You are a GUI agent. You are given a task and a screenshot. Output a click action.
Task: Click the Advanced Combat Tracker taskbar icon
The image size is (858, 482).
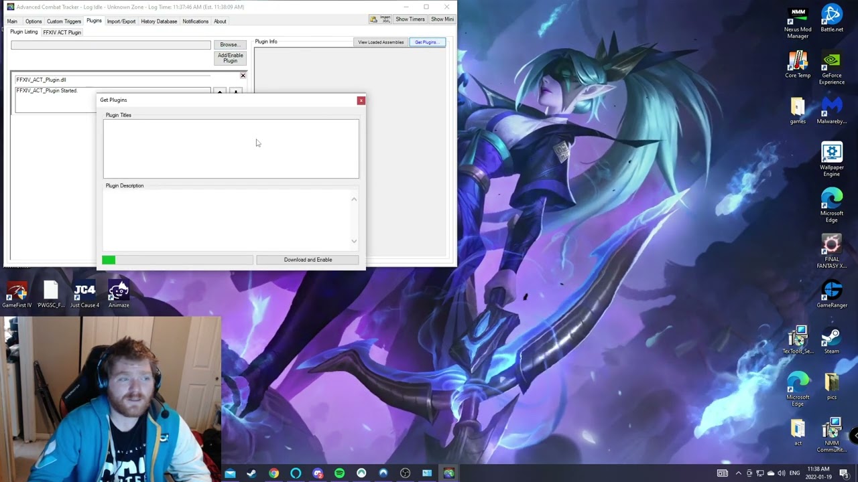(448, 473)
